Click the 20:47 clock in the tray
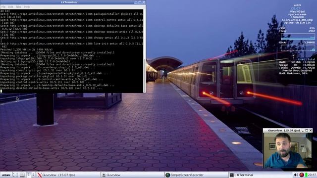The width and height of the screenshot is (317, 178). (312, 175)
